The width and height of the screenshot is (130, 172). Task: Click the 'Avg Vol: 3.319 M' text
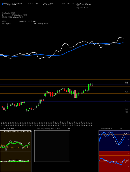pos(83,5)
